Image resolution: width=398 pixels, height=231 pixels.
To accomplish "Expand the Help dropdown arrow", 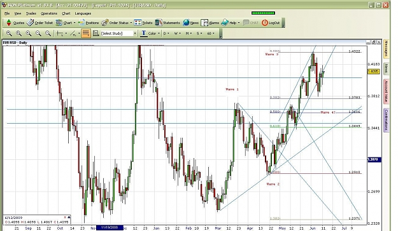I will coord(239,23).
